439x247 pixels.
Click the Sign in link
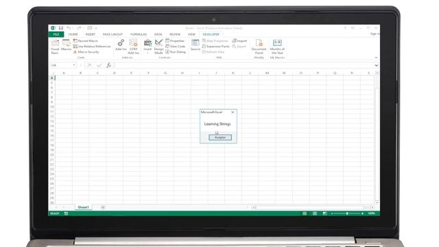(375, 34)
